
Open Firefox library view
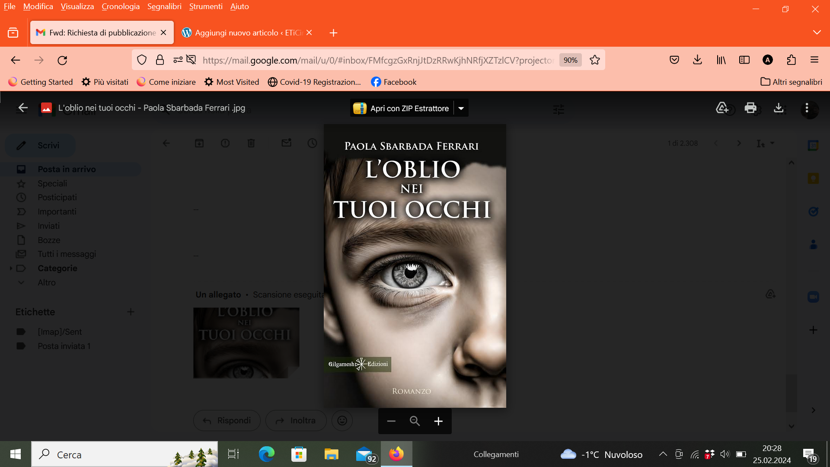(721, 60)
